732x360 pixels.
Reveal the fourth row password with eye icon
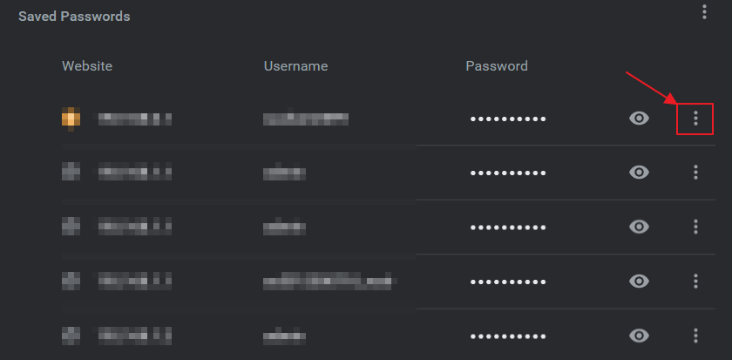tap(639, 281)
